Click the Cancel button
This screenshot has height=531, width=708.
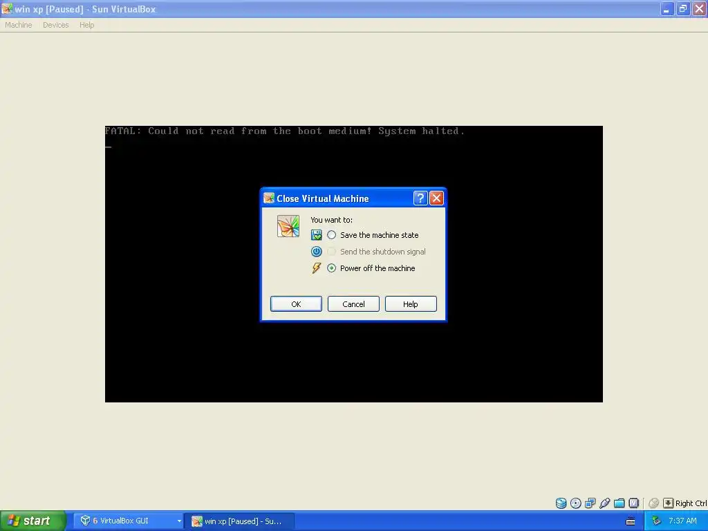coord(353,304)
